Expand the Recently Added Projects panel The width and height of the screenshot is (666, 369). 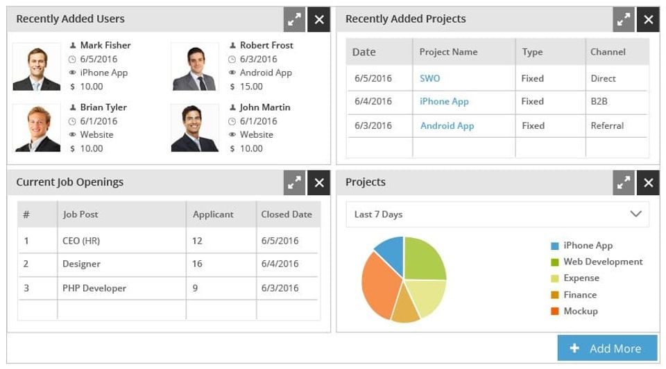click(x=624, y=19)
